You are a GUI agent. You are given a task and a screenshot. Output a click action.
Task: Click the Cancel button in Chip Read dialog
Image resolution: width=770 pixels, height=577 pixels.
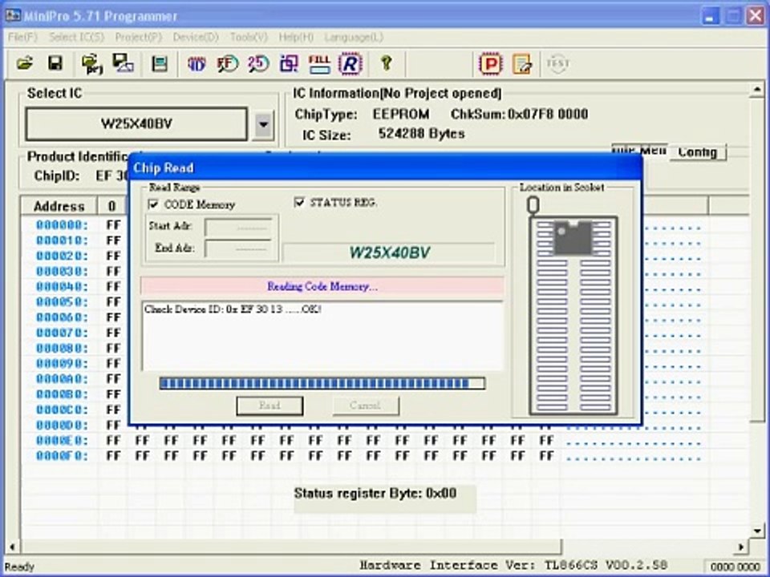366,406
